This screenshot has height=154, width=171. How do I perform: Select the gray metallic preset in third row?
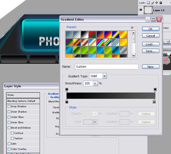(x=123, y=50)
